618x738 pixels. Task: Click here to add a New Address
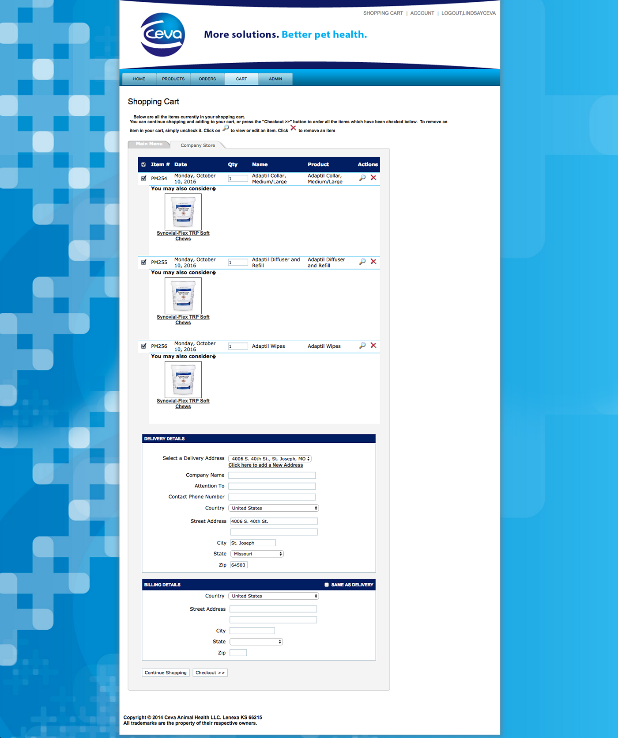(x=266, y=465)
